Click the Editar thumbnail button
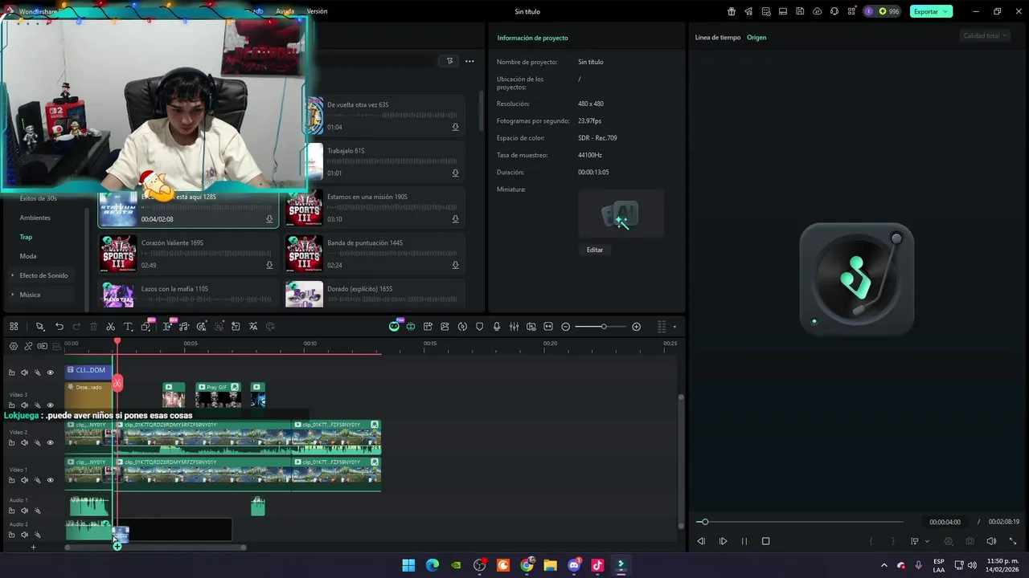This screenshot has width=1029, height=578. [595, 250]
